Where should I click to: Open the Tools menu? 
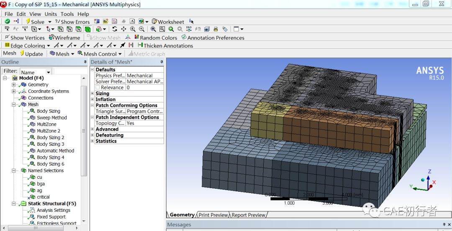67,14
